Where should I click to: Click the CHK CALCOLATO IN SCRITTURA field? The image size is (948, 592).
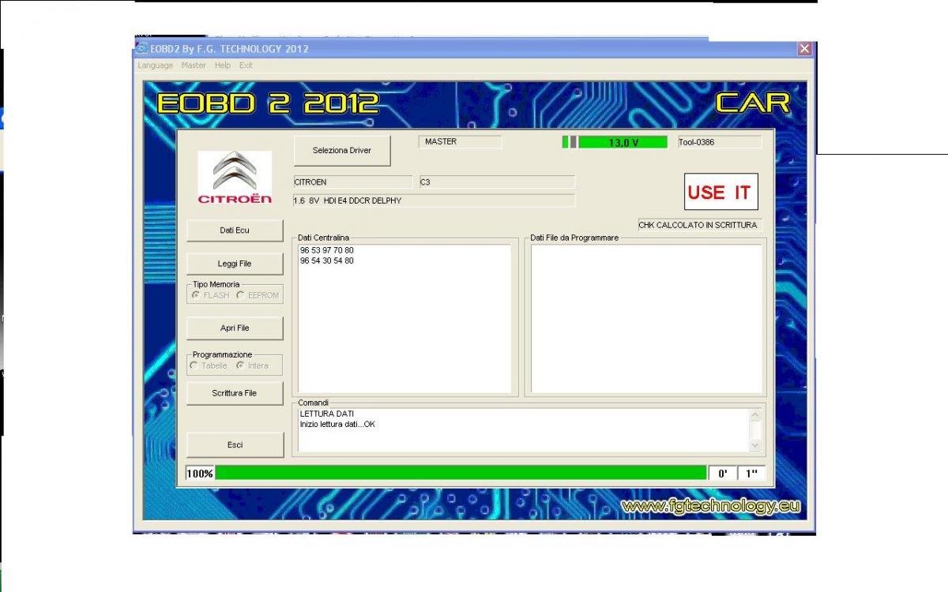(x=699, y=225)
